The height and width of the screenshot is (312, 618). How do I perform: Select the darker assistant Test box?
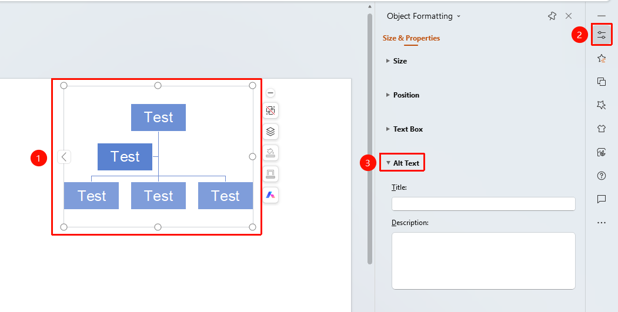pos(125,157)
